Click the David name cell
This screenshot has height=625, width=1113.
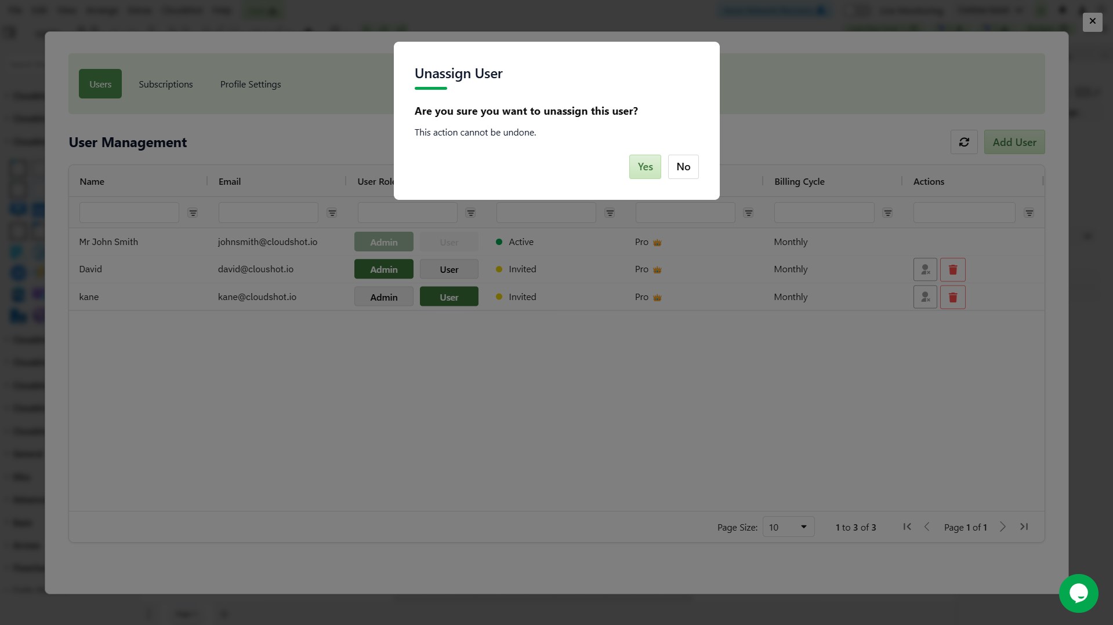pos(90,269)
